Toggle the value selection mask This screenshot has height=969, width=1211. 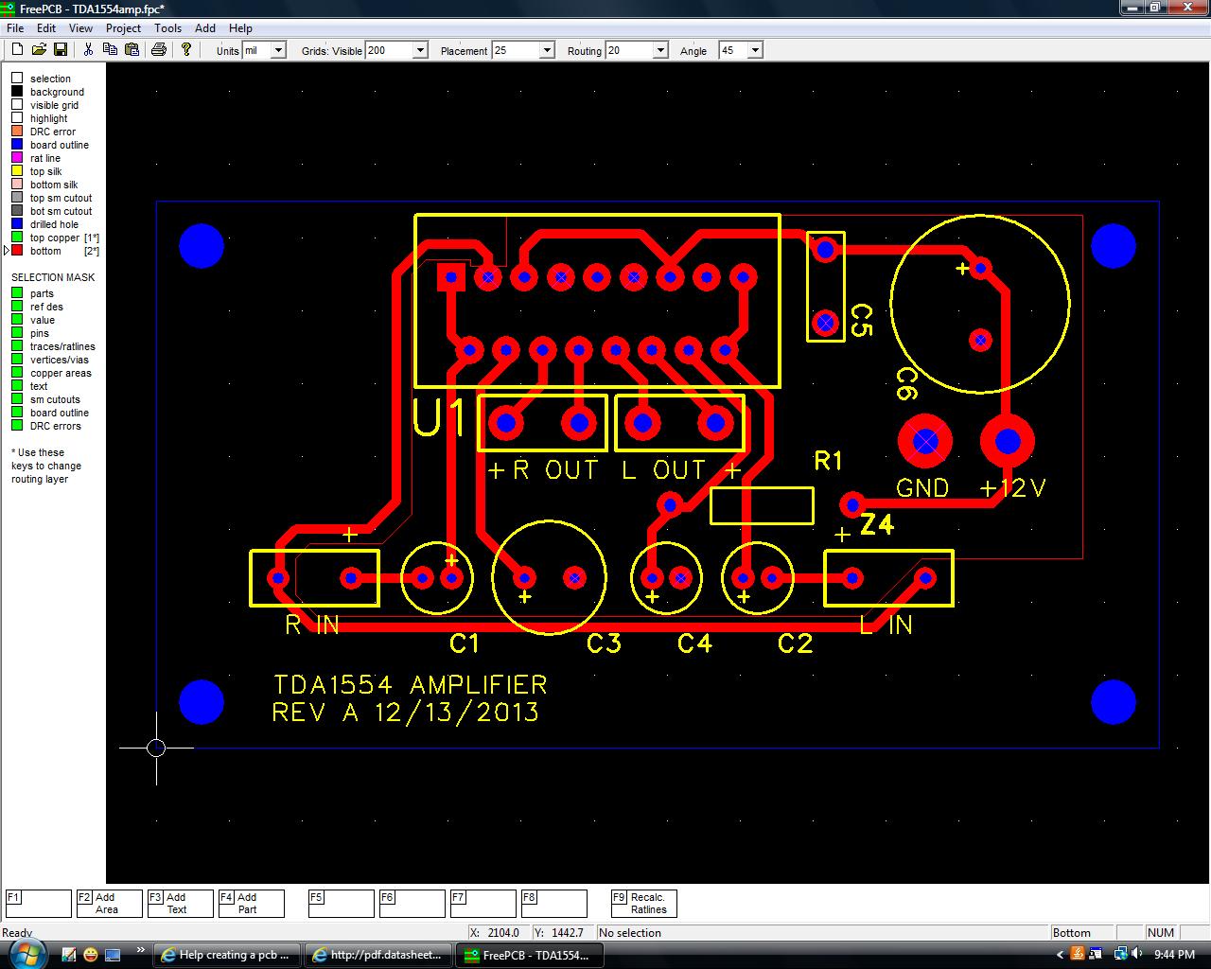[17, 320]
